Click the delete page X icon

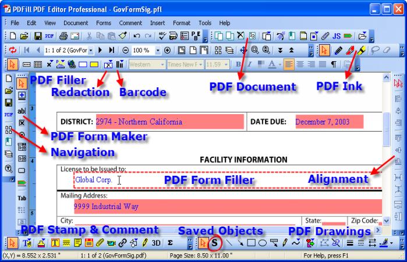(240, 36)
